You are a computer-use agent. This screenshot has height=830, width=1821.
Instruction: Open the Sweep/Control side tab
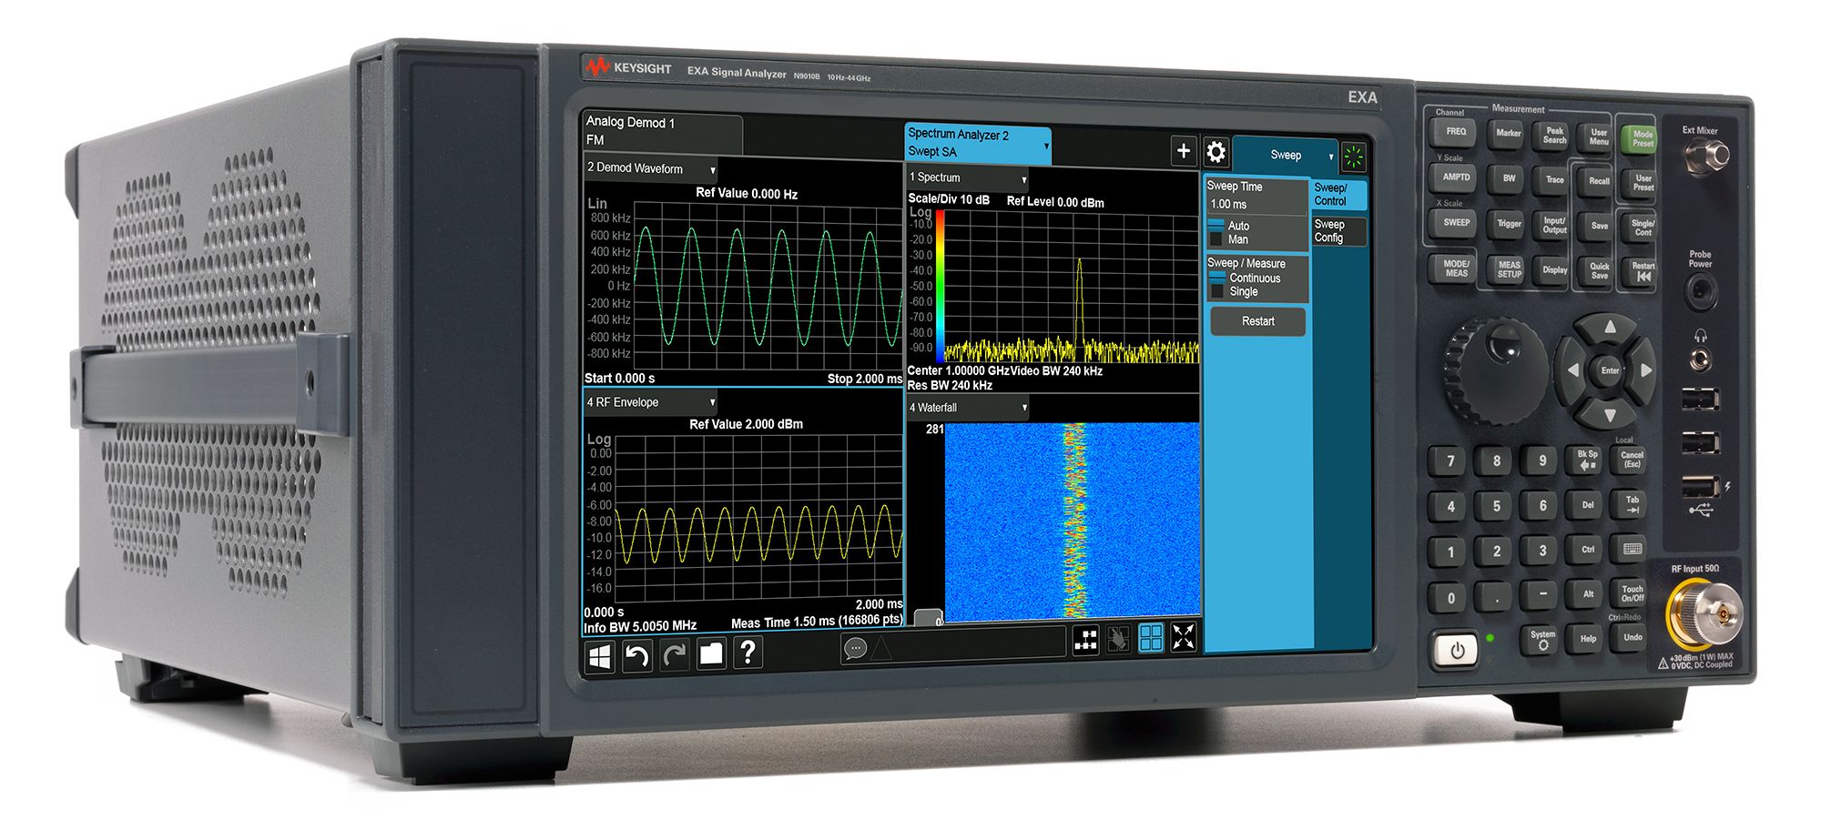(x=1338, y=195)
